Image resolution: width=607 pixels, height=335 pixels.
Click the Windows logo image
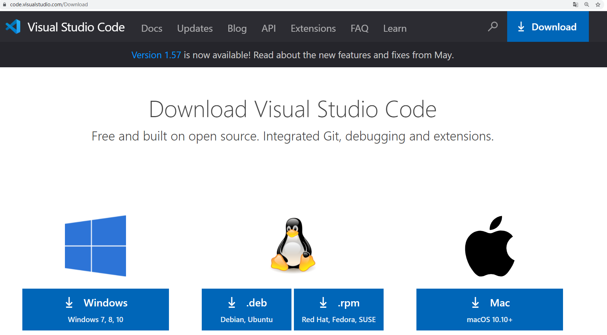[x=95, y=246]
